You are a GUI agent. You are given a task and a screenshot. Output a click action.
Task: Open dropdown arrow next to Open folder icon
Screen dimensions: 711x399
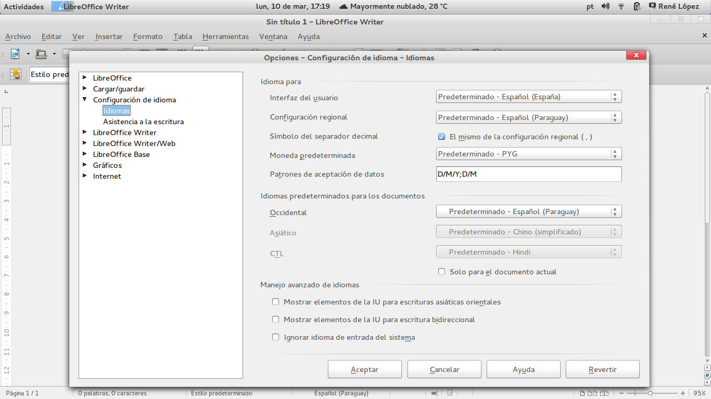tap(54, 54)
